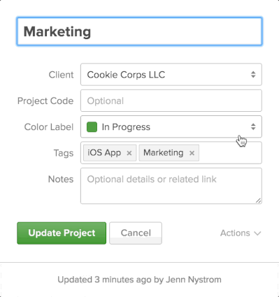
Task: Click the Client field label
Action: tap(61, 75)
